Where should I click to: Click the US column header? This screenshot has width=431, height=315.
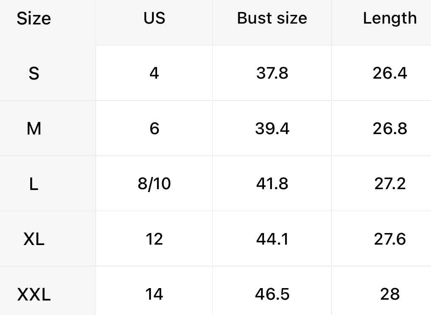click(x=154, y=18)
